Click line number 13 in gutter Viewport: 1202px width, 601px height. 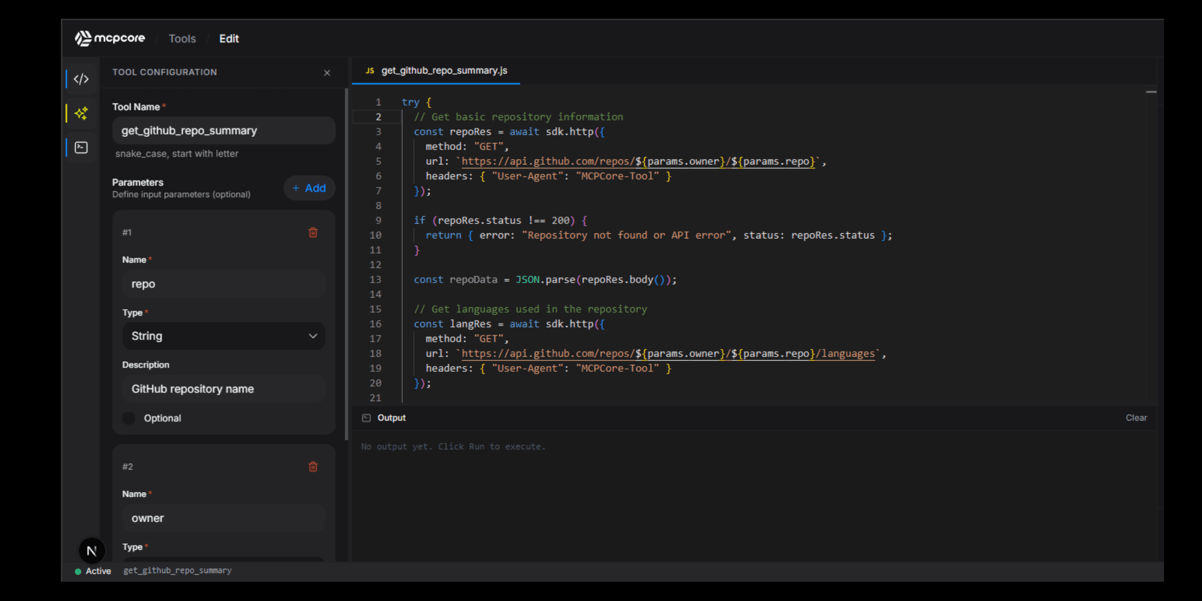[375, 280]
